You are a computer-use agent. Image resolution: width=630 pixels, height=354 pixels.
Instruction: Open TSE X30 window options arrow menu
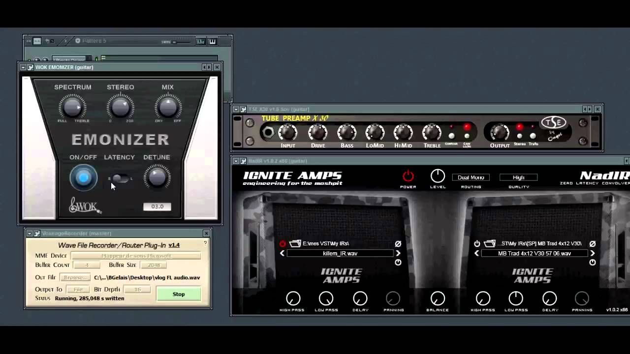click(x=236, y=109)
